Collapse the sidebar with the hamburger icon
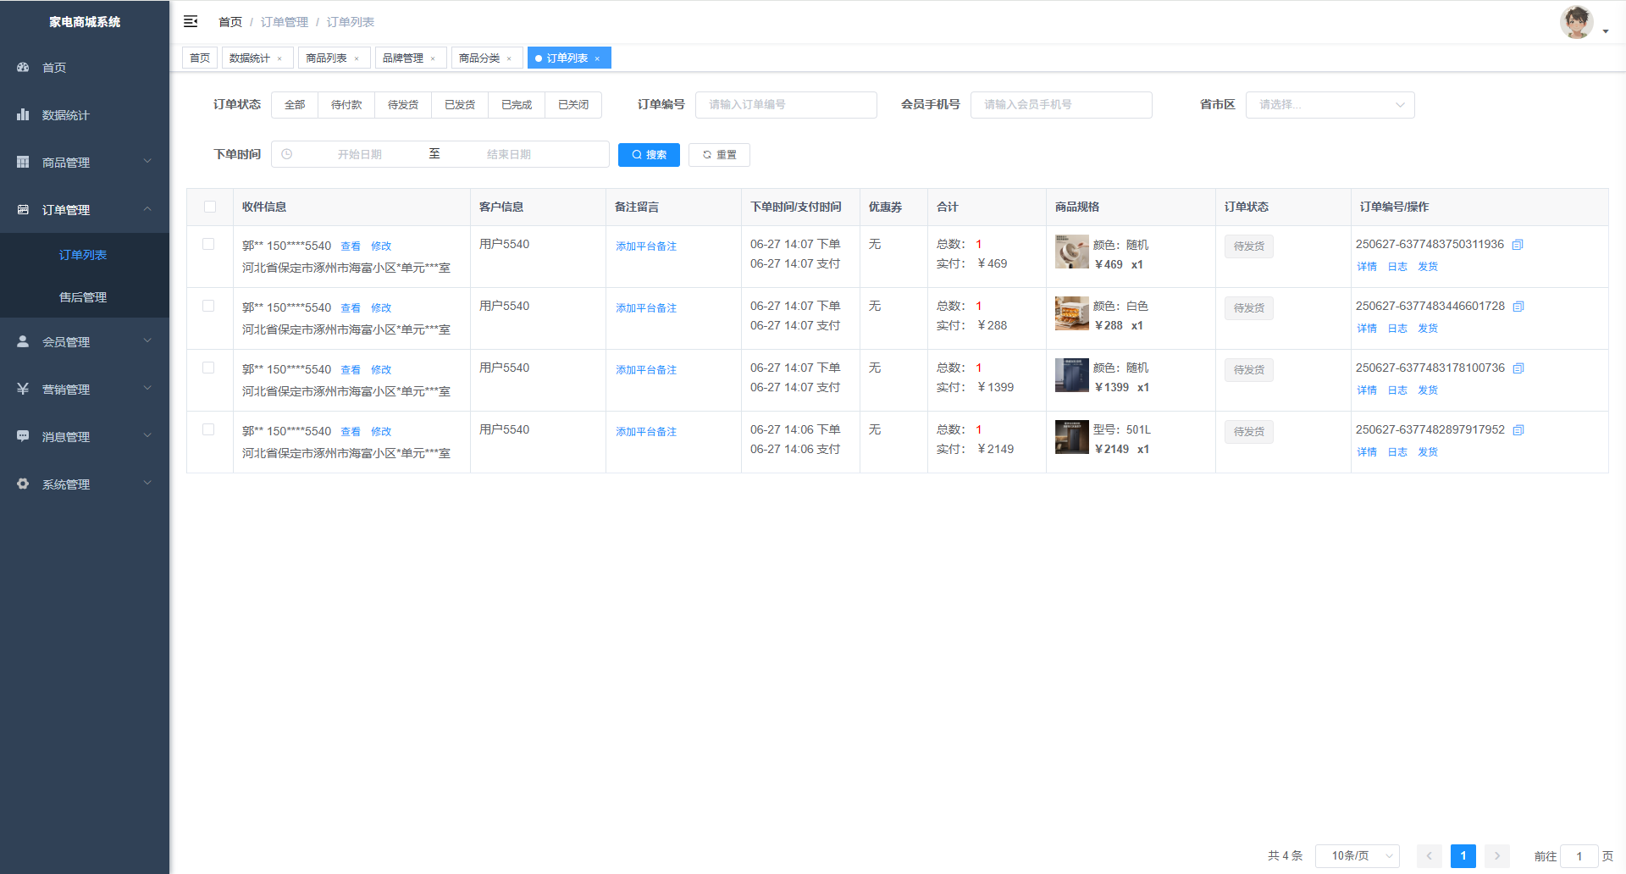 pyautogui.click(x=191, y=21)
